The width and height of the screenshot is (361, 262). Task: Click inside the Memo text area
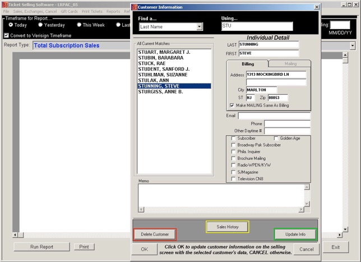coord(221,195)
